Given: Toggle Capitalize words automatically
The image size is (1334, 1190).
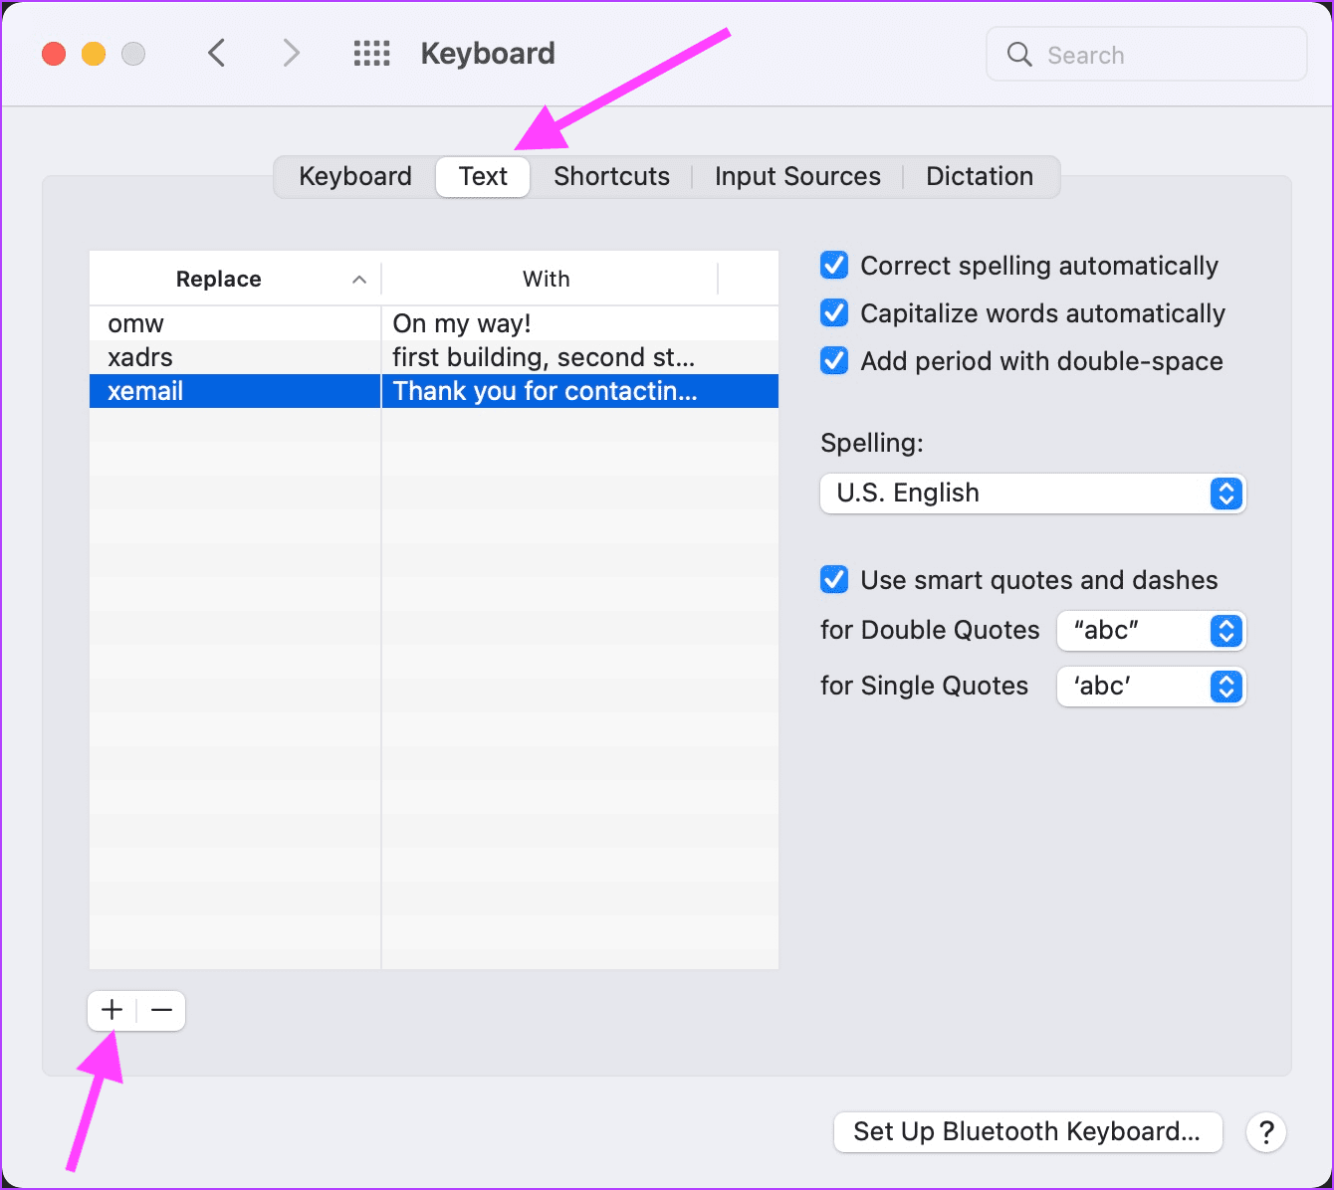Looking at the screenshot, I should tap(834, 313).
